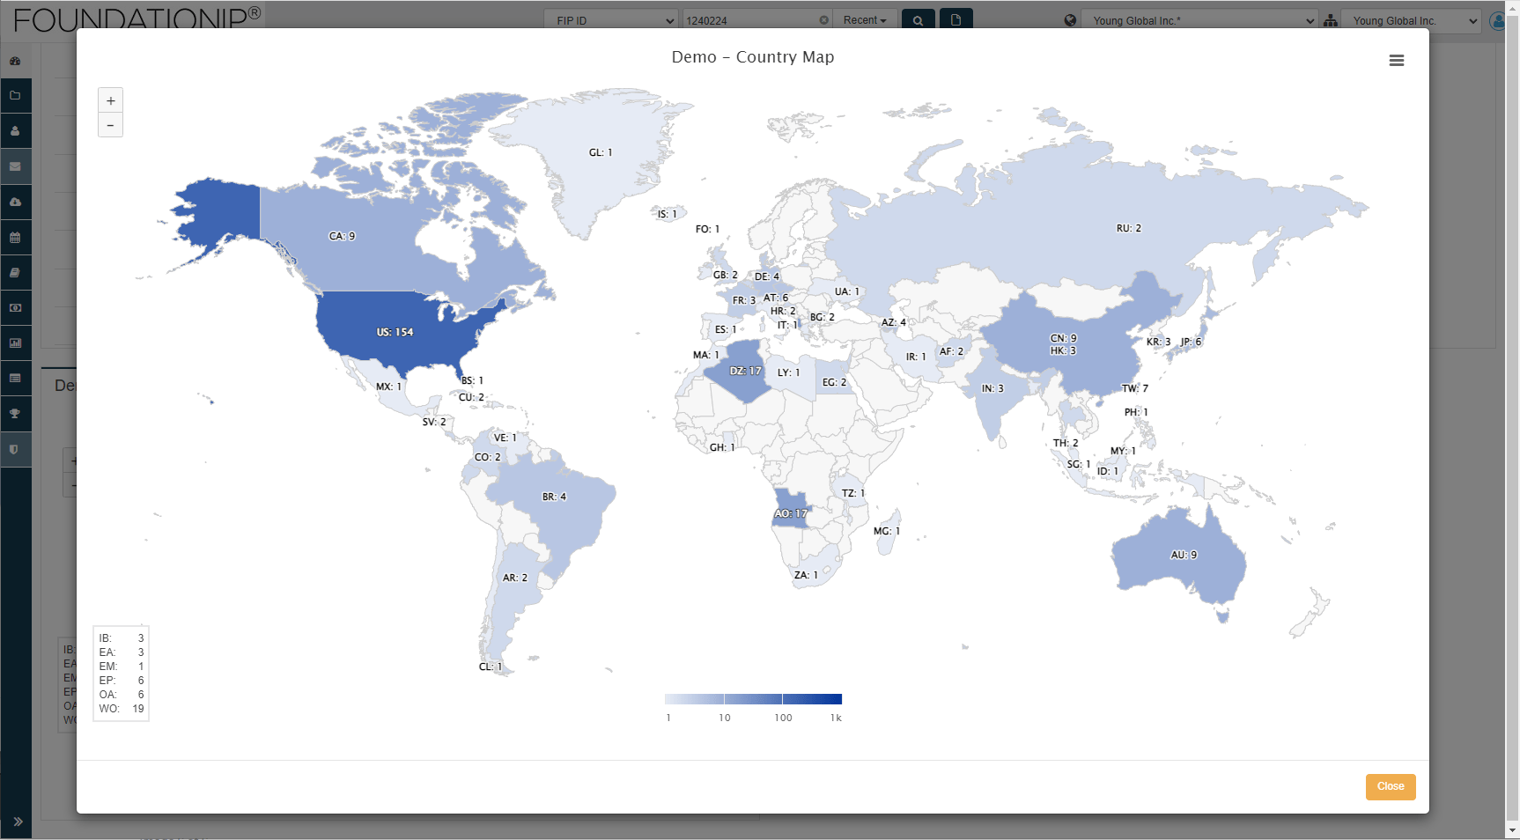Open the FIP ID search type dropdown

611,20
